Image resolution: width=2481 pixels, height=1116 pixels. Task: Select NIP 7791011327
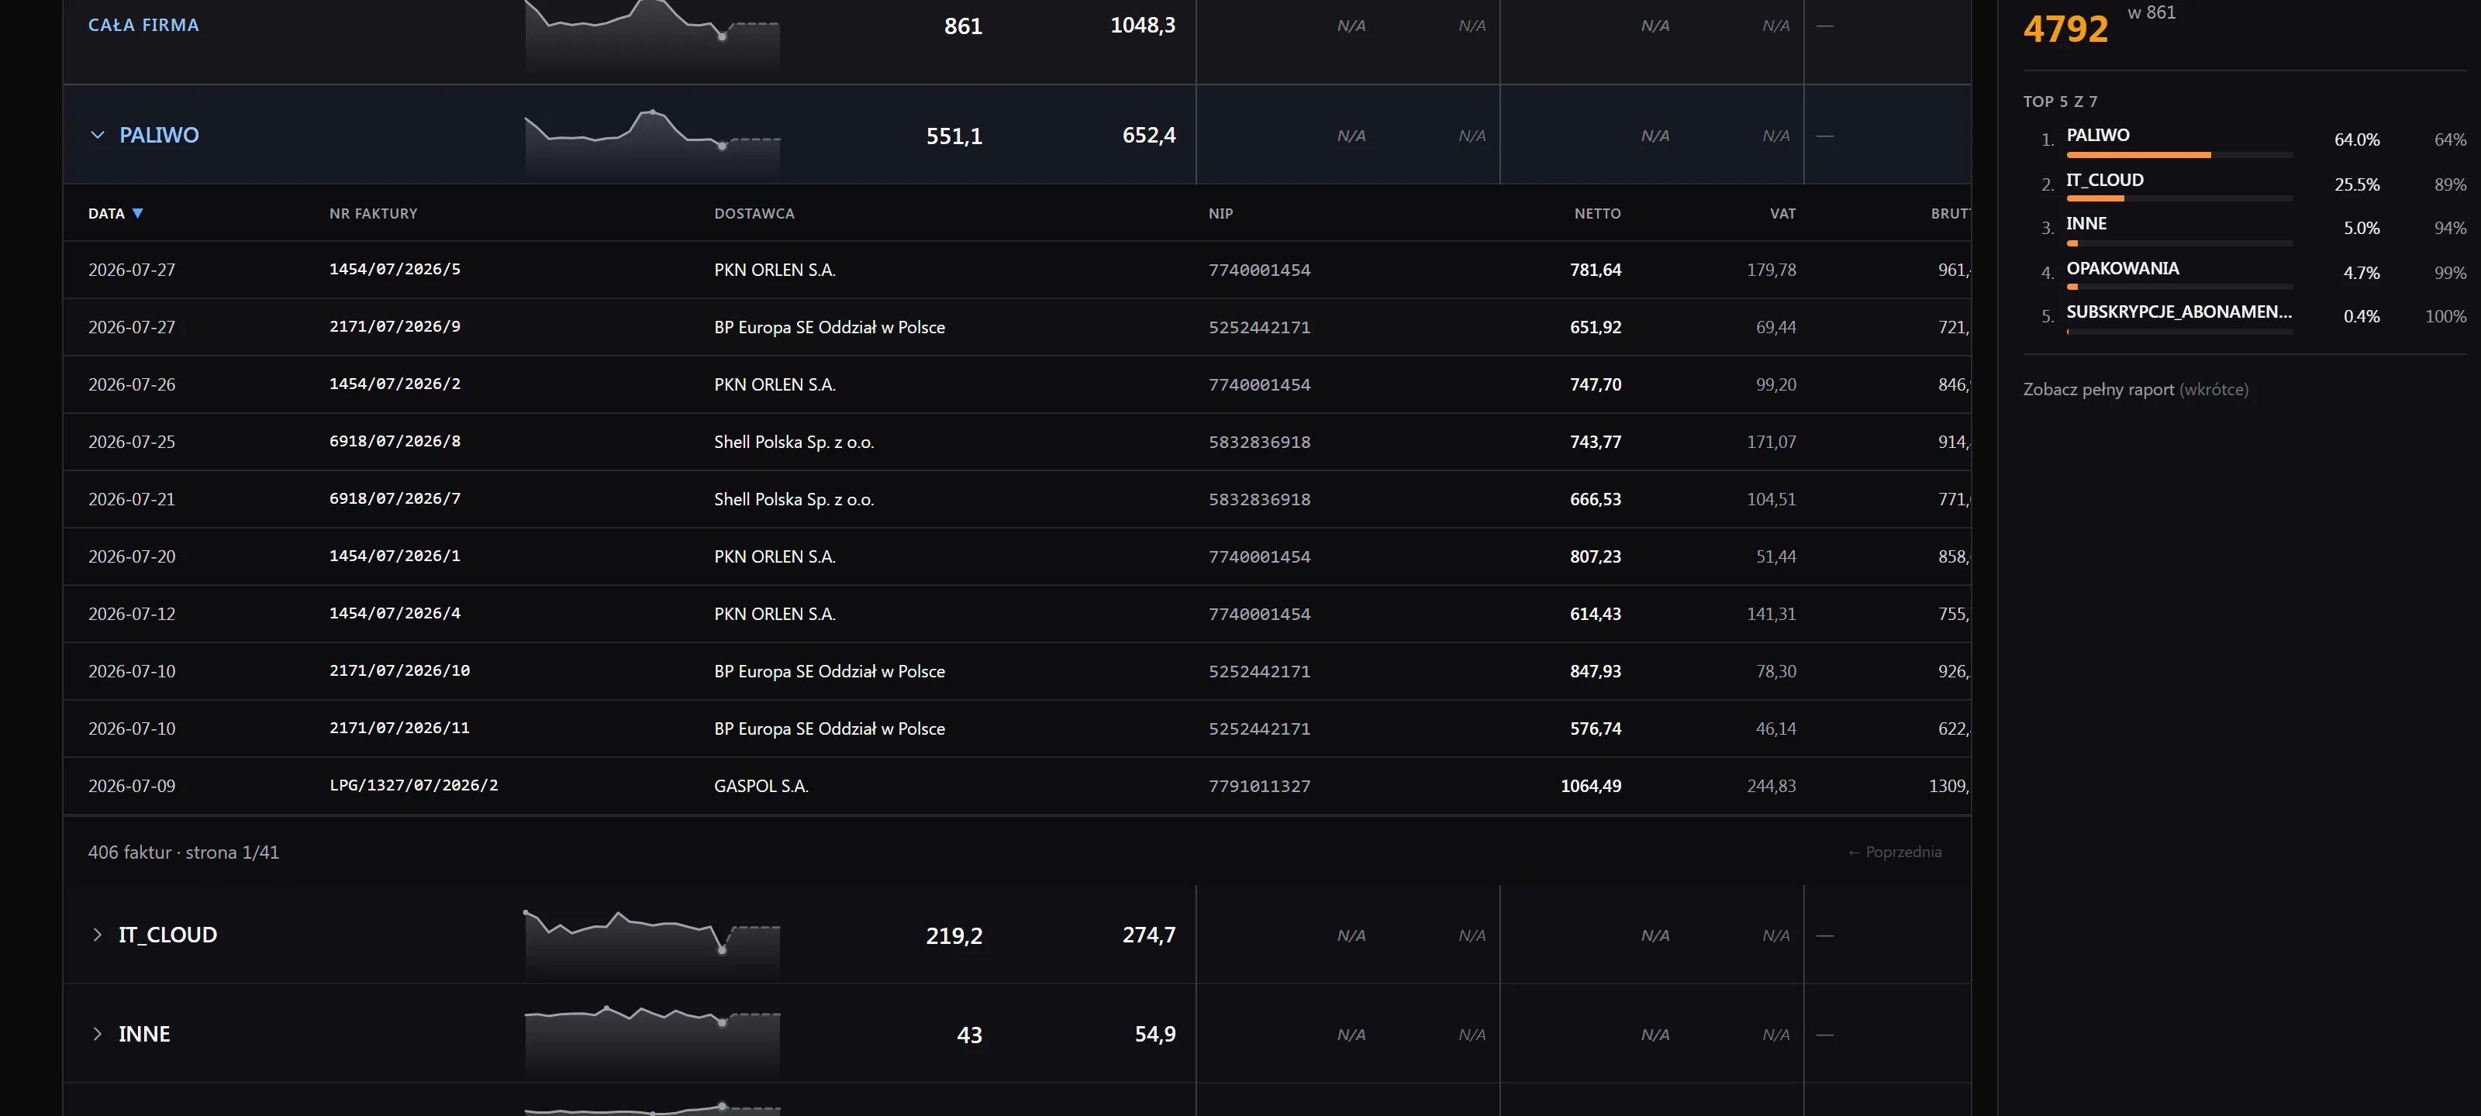coord(1259,787)
